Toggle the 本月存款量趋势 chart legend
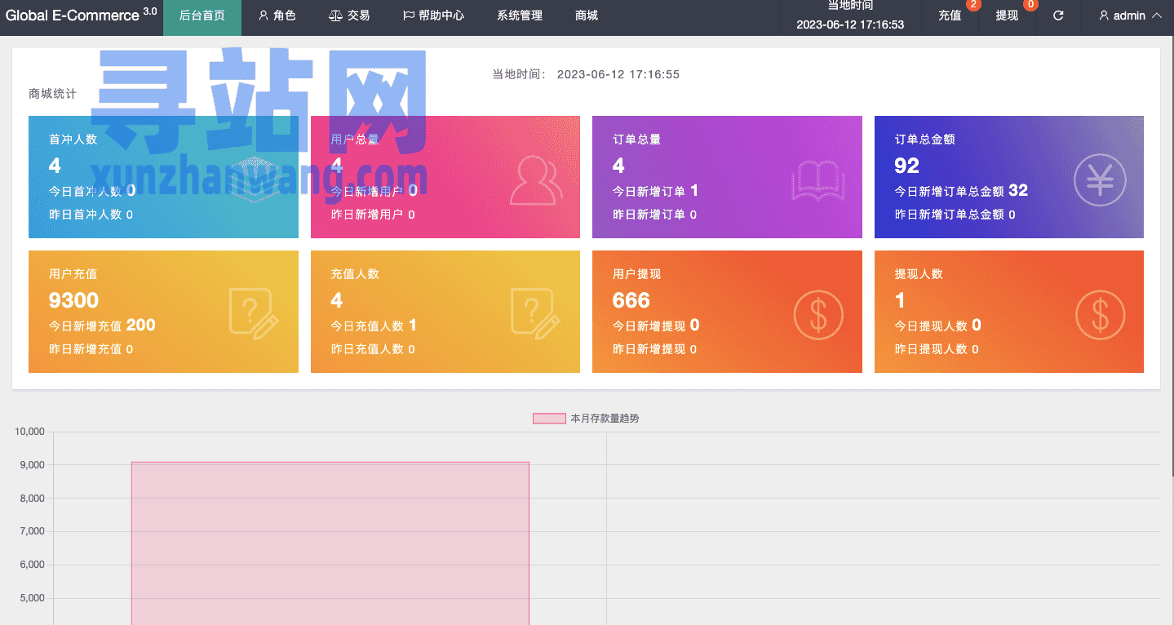The height and width of the screenshot is (625, 1174). coord(586,419)
